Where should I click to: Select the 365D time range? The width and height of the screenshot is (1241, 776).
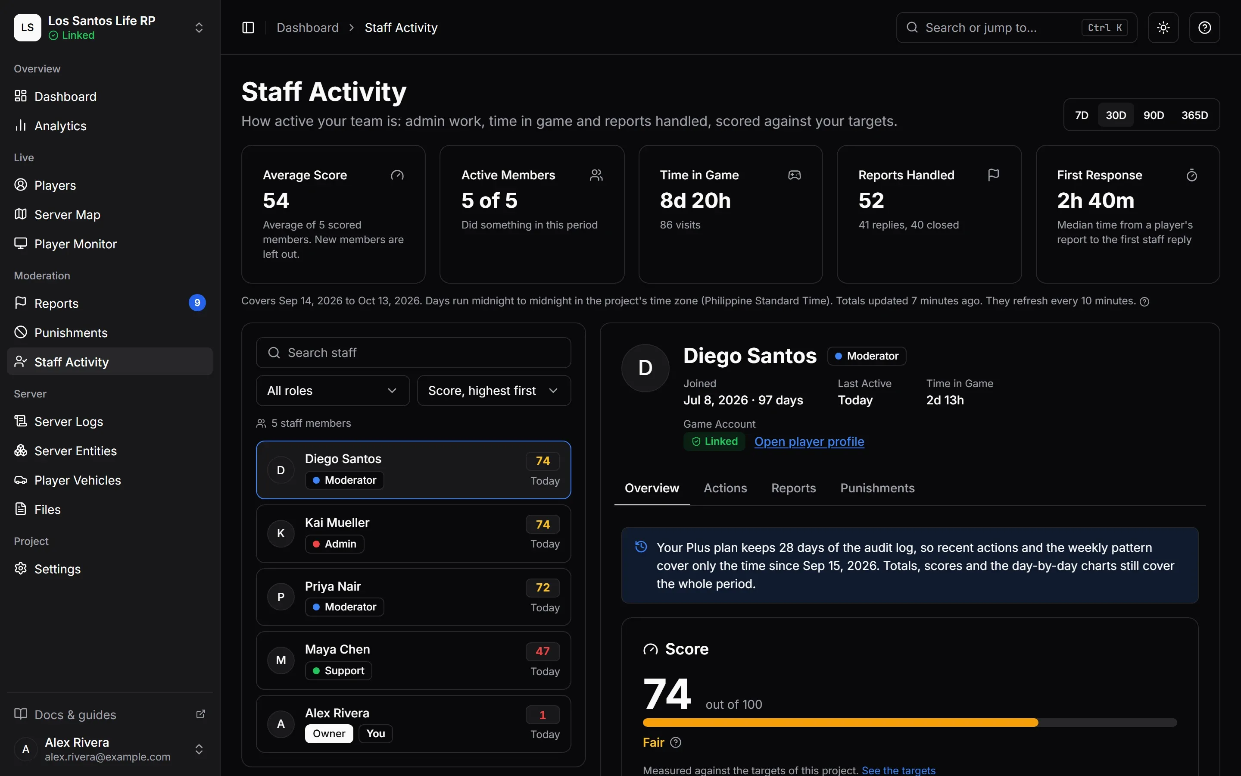1194,115
